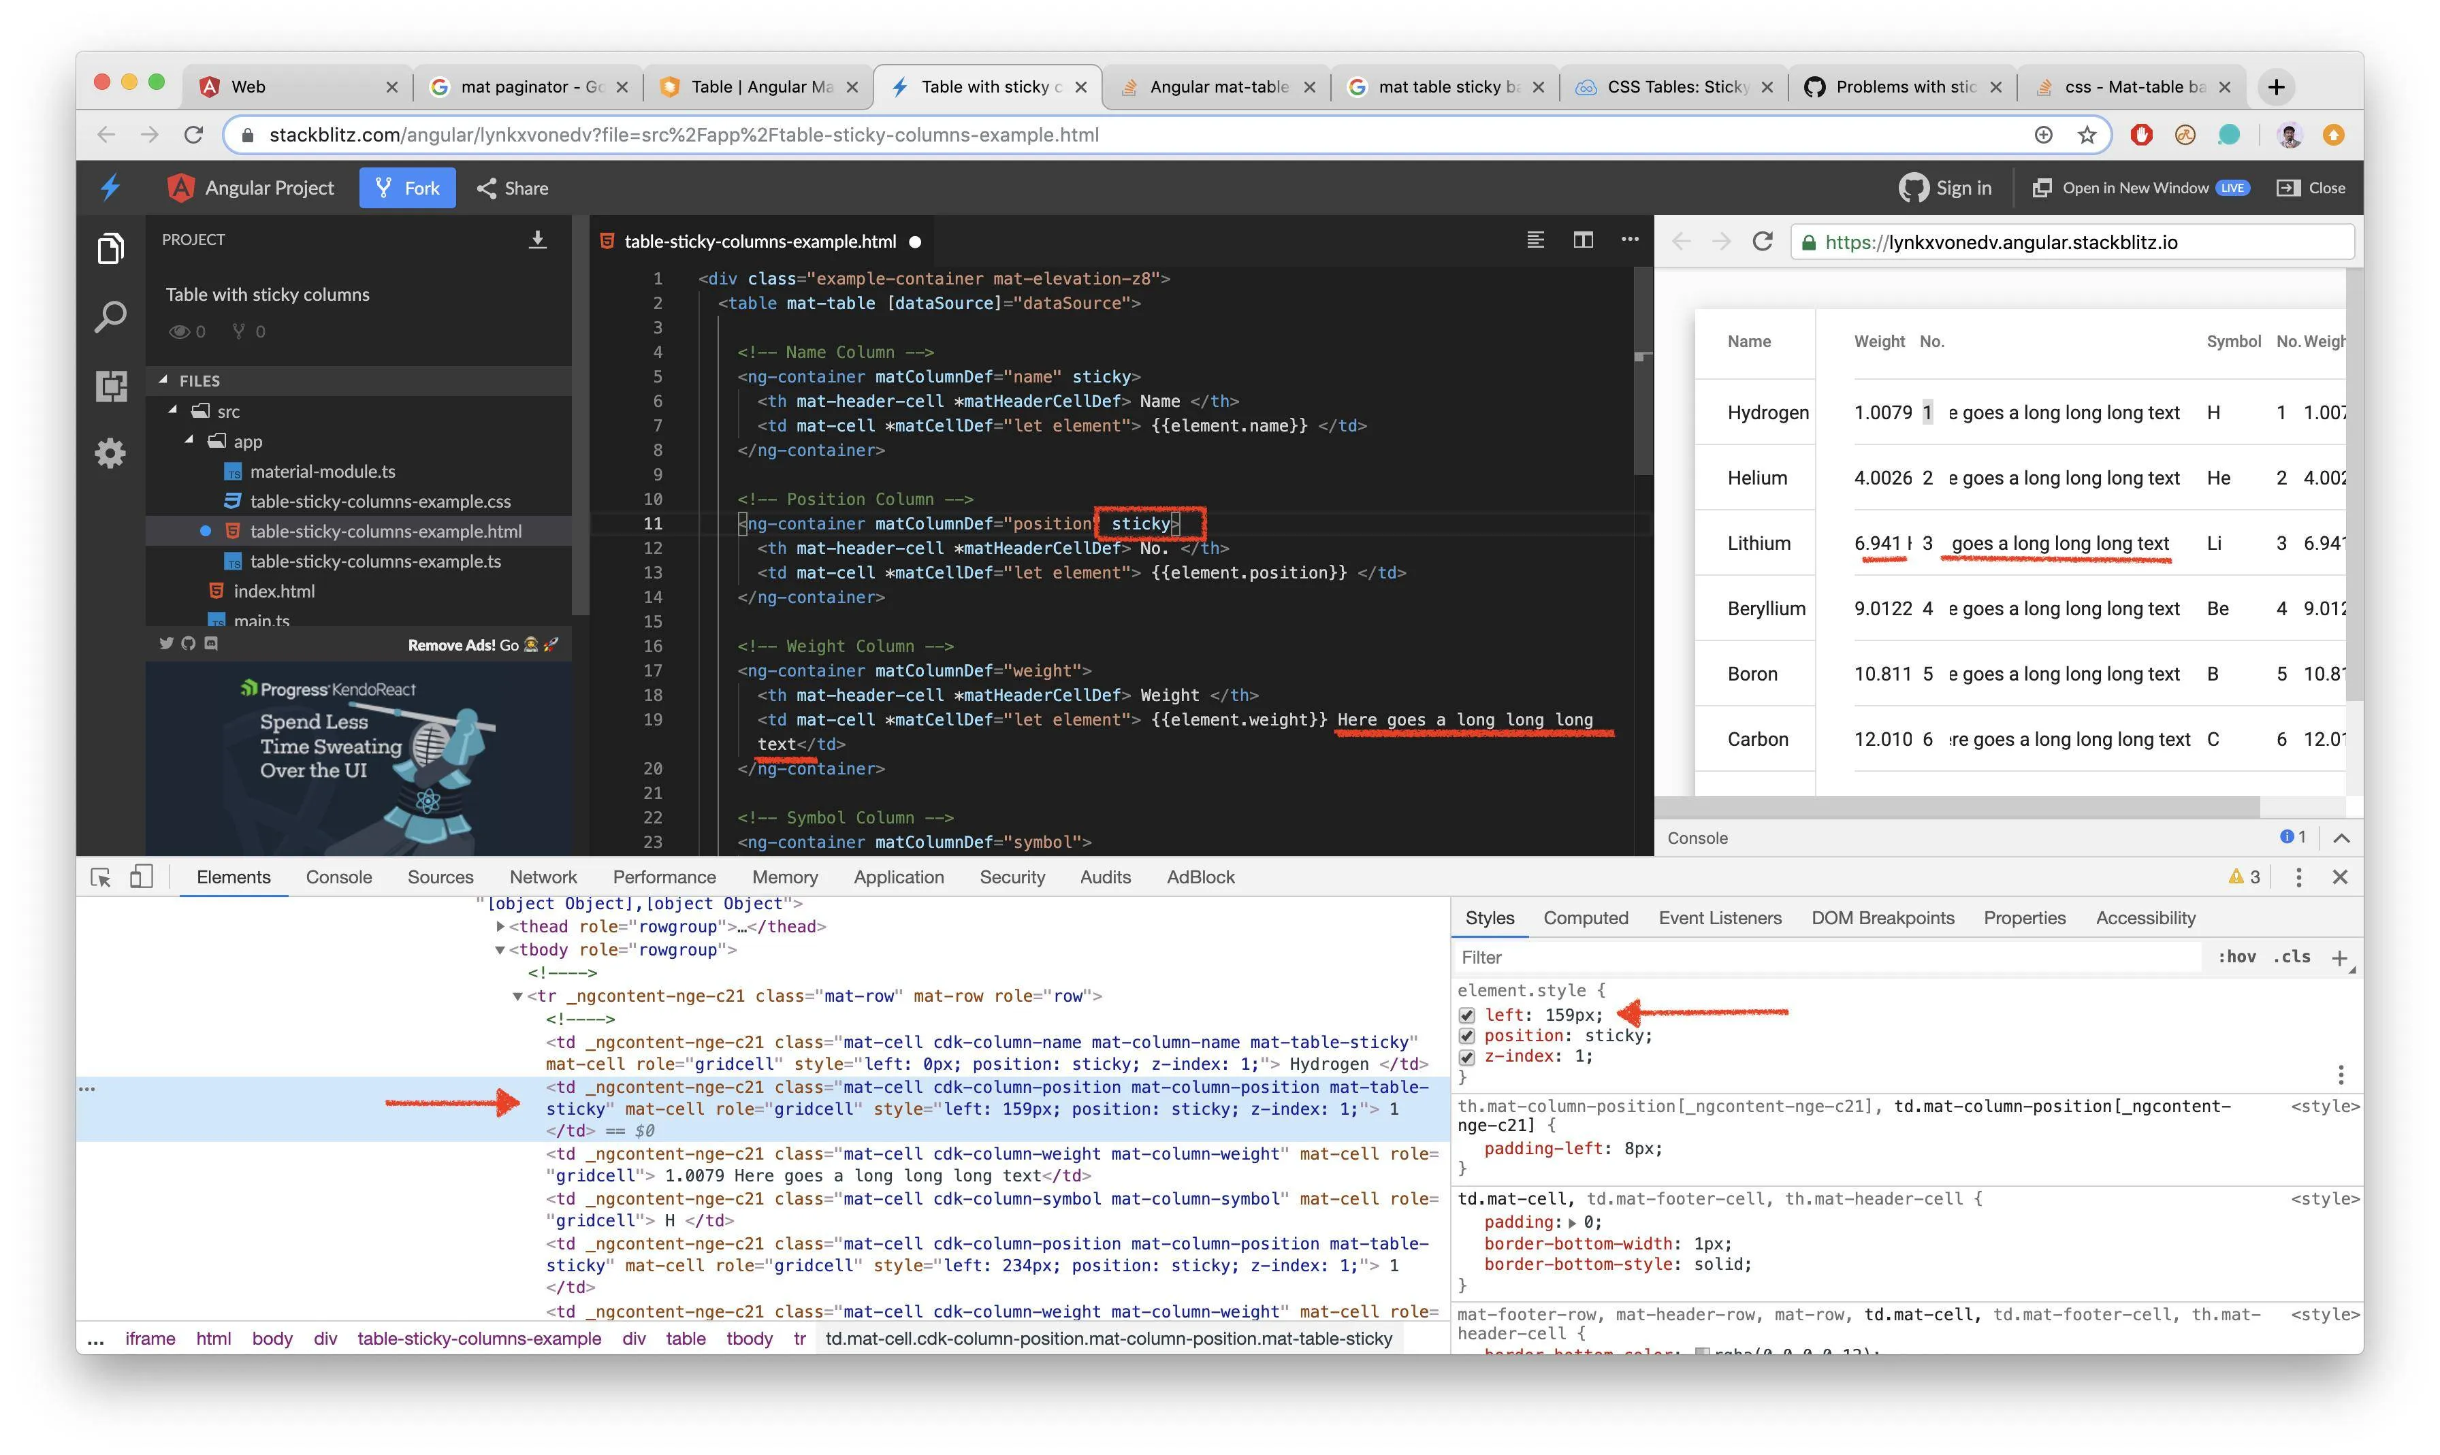
Task: Select the DevTools inspect element picker
Action: click(x=100, y=877)
